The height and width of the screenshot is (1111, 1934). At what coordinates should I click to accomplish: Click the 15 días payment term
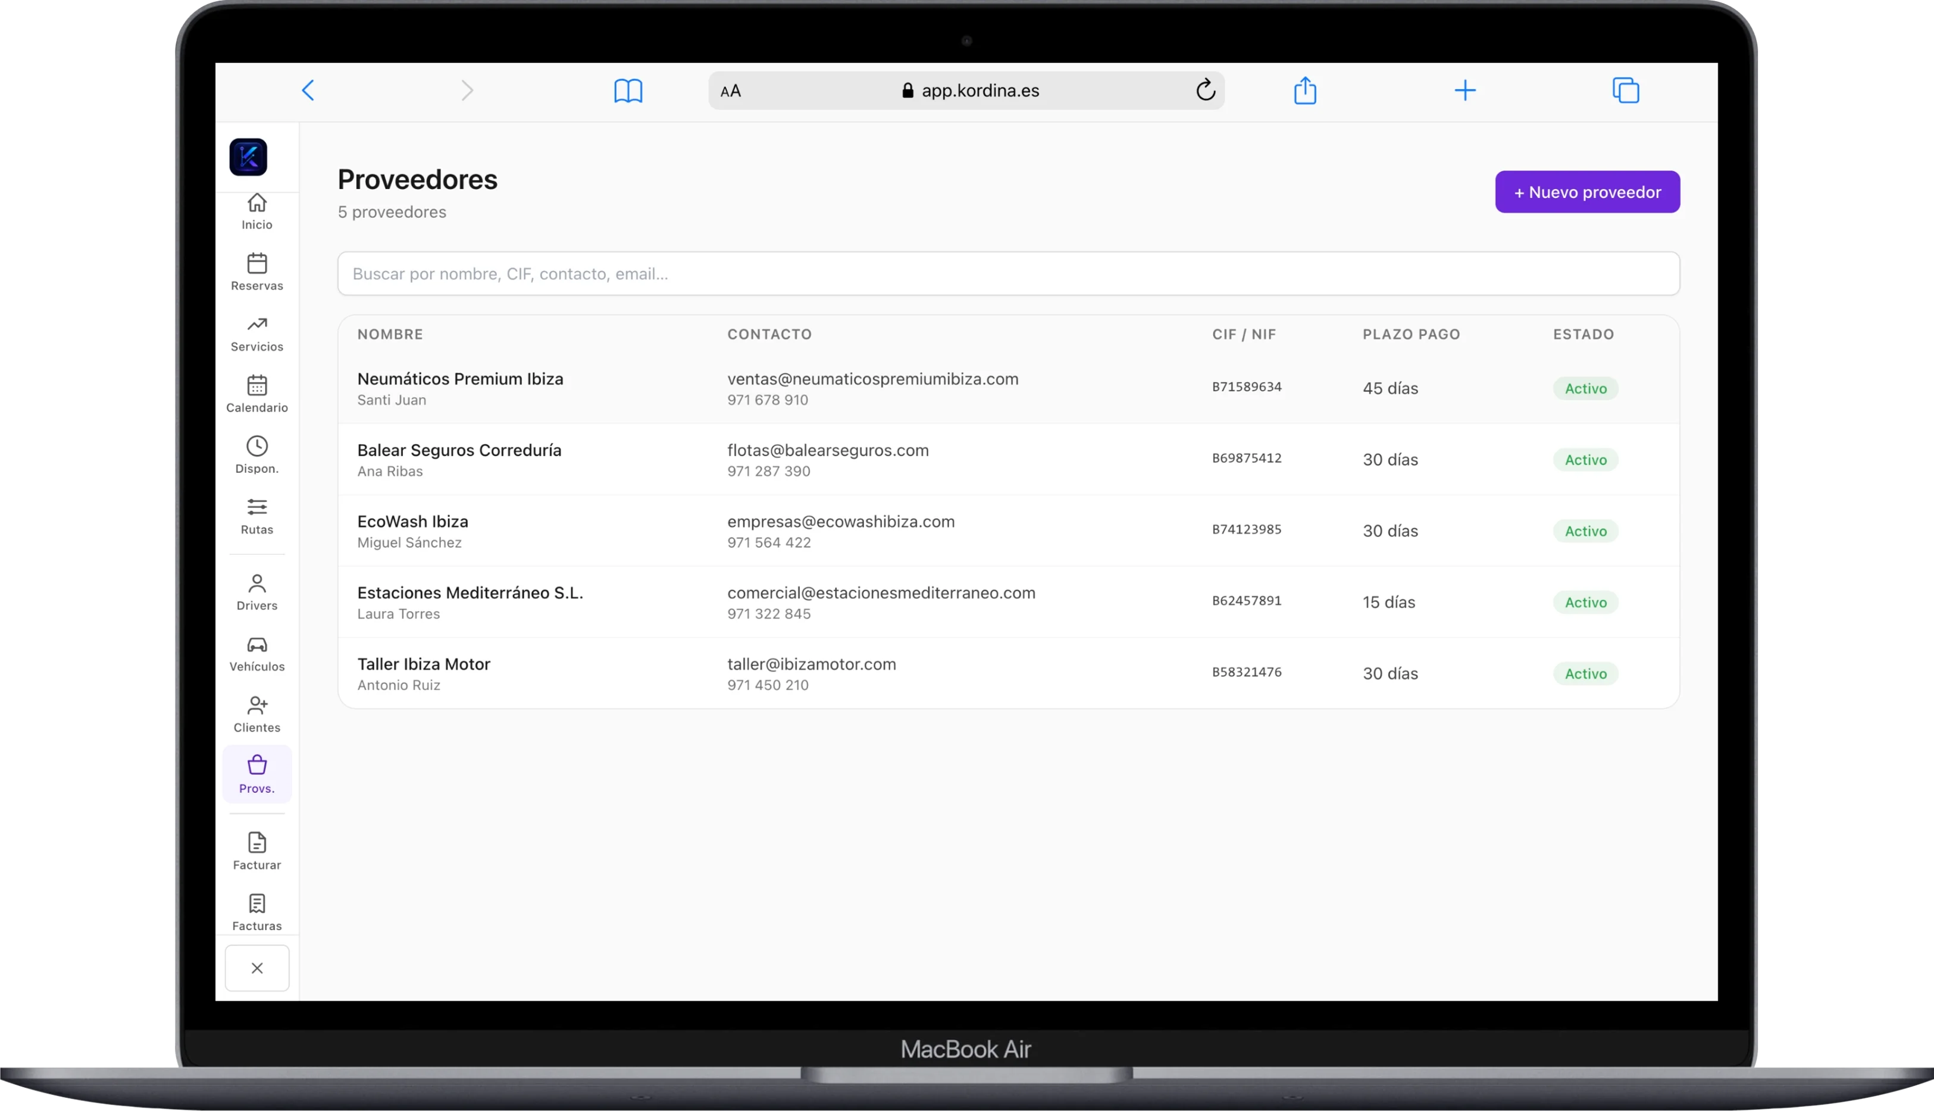click(1388, 602)
